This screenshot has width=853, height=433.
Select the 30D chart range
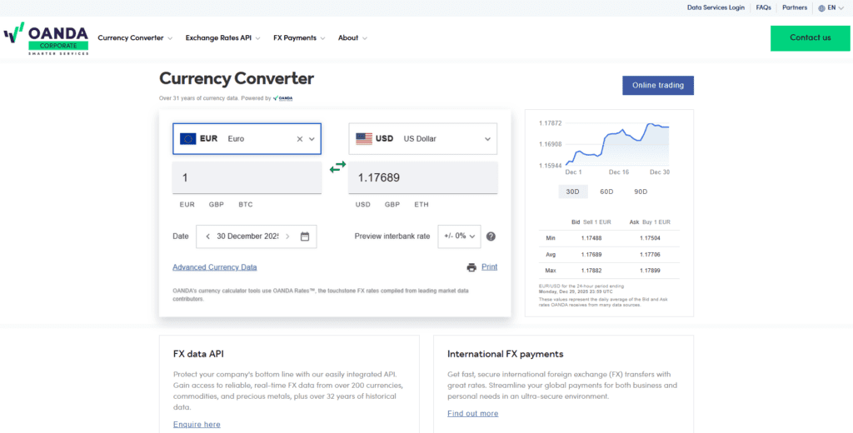(x=572, y=192)
